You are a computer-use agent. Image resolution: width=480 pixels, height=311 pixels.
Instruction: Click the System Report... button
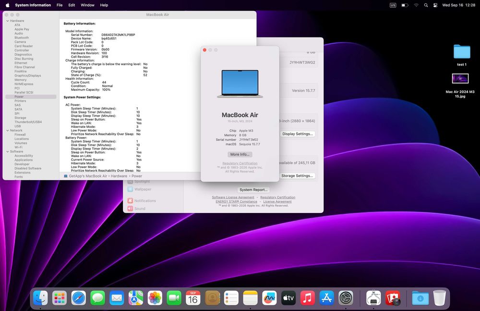tap(253, 190)
